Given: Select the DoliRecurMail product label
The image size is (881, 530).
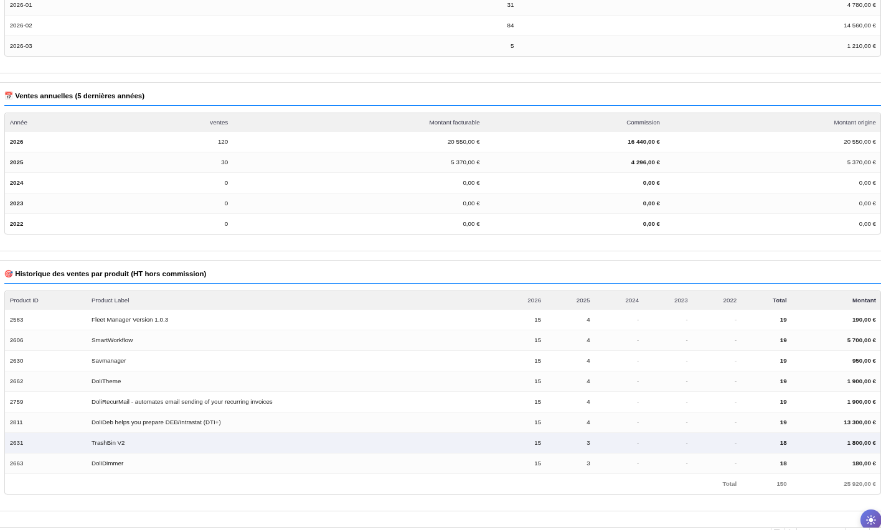Looking at the screenshot, I should pos(182,402).
